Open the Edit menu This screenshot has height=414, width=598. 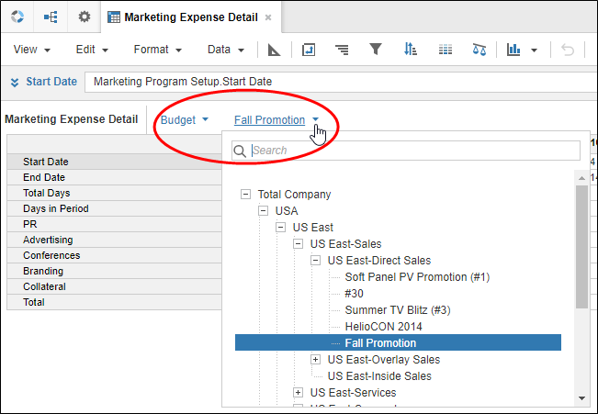tap(92, 50)
